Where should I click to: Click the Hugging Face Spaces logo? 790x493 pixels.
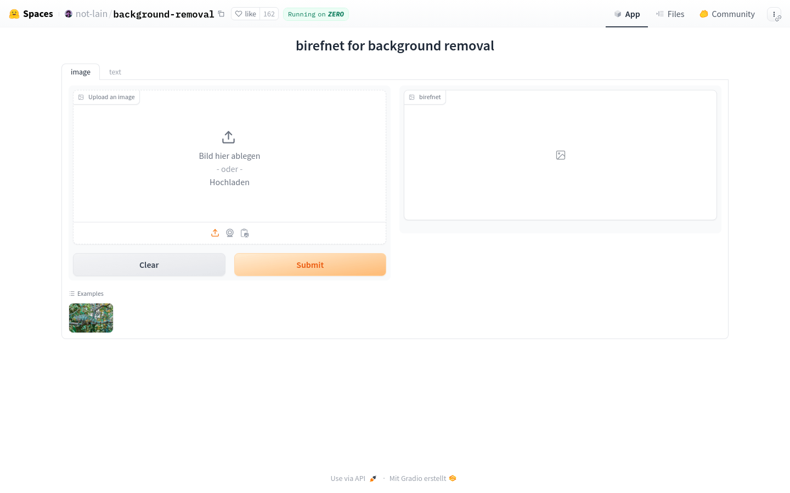point(31,14)
